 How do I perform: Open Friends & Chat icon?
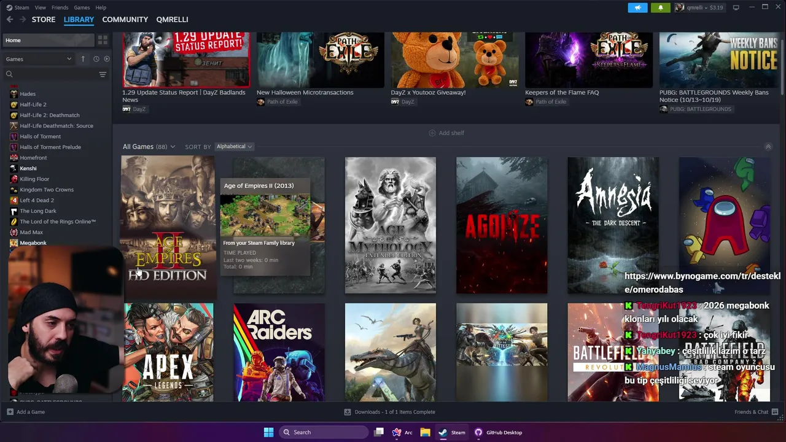pos(775,412)
